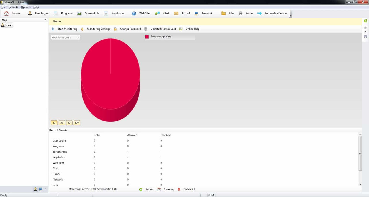Click the Web Sites globe icon

point(134,13)
